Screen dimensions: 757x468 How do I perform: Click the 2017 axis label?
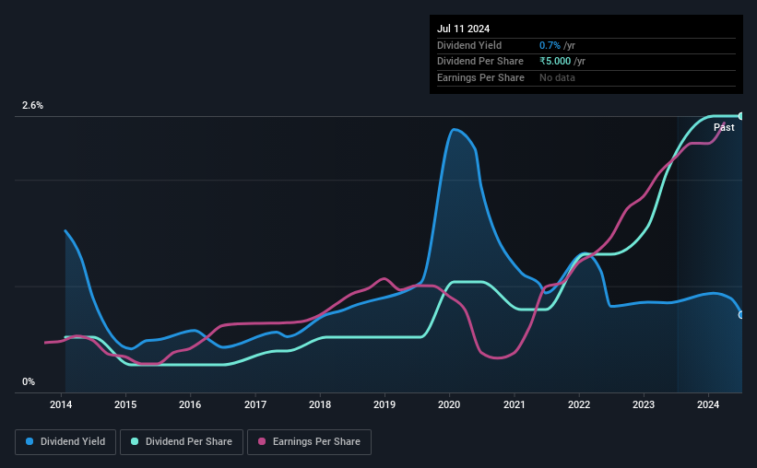pyautogui.click(x=255, y=404)
